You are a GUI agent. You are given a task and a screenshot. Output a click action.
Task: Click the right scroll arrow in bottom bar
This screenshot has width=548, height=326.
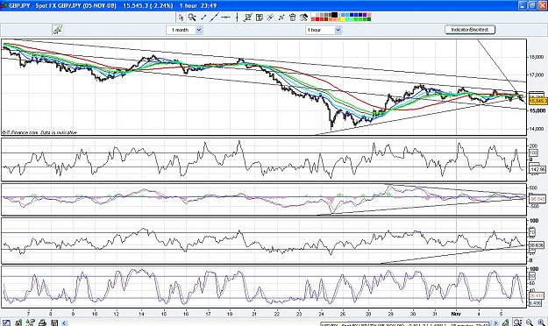[495, 322]
